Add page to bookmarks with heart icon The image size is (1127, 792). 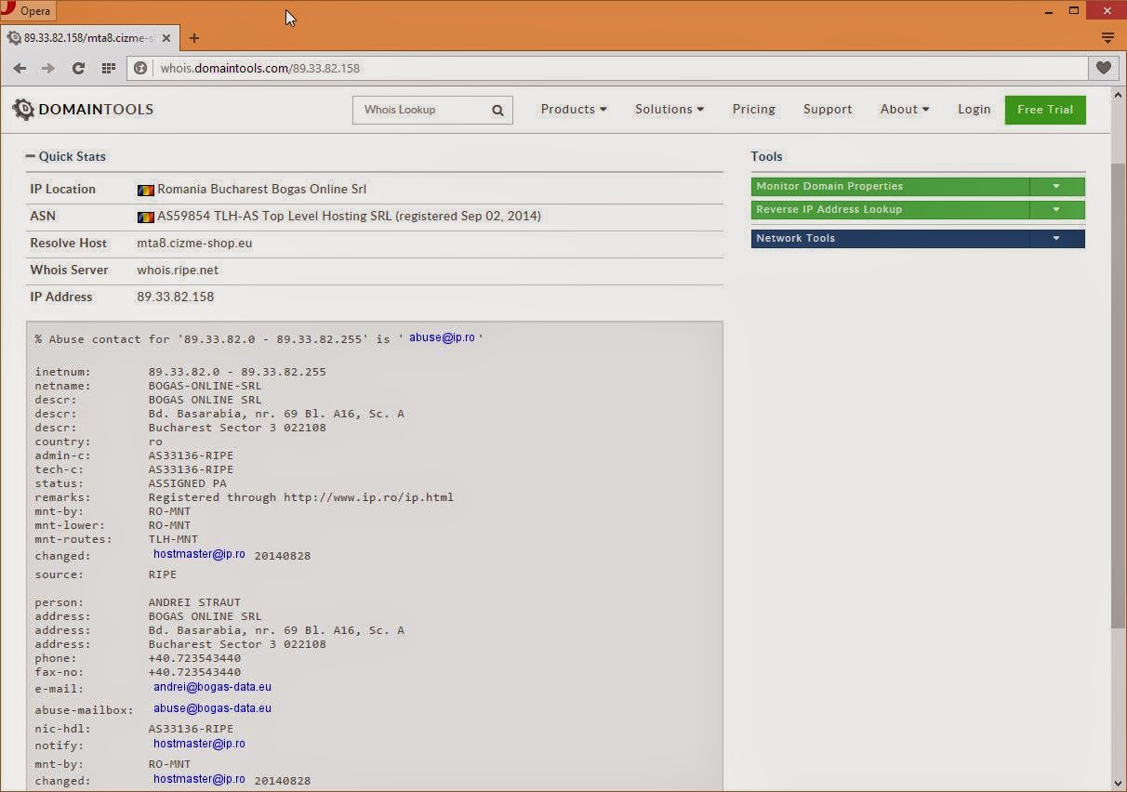(x=1103, y=68)
